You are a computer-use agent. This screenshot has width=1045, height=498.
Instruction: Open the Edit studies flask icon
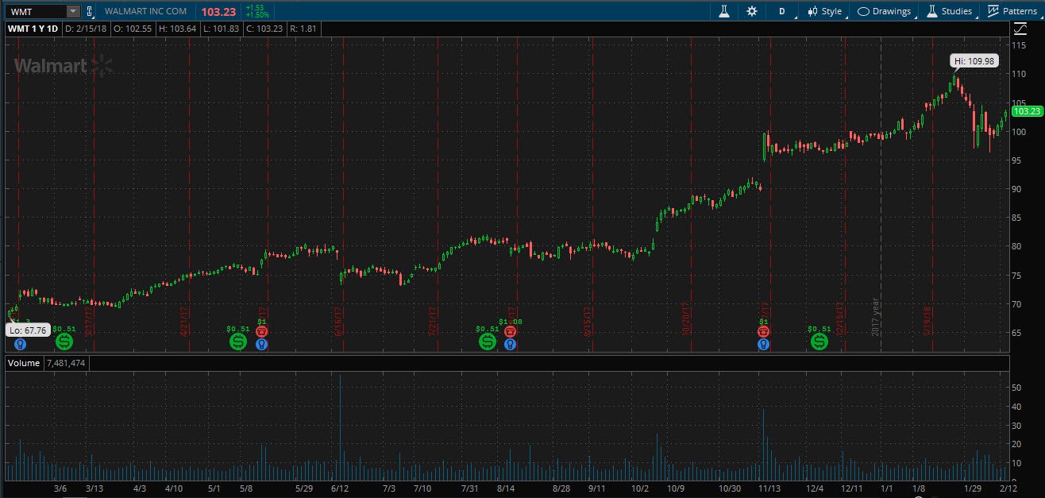[723, 11]
